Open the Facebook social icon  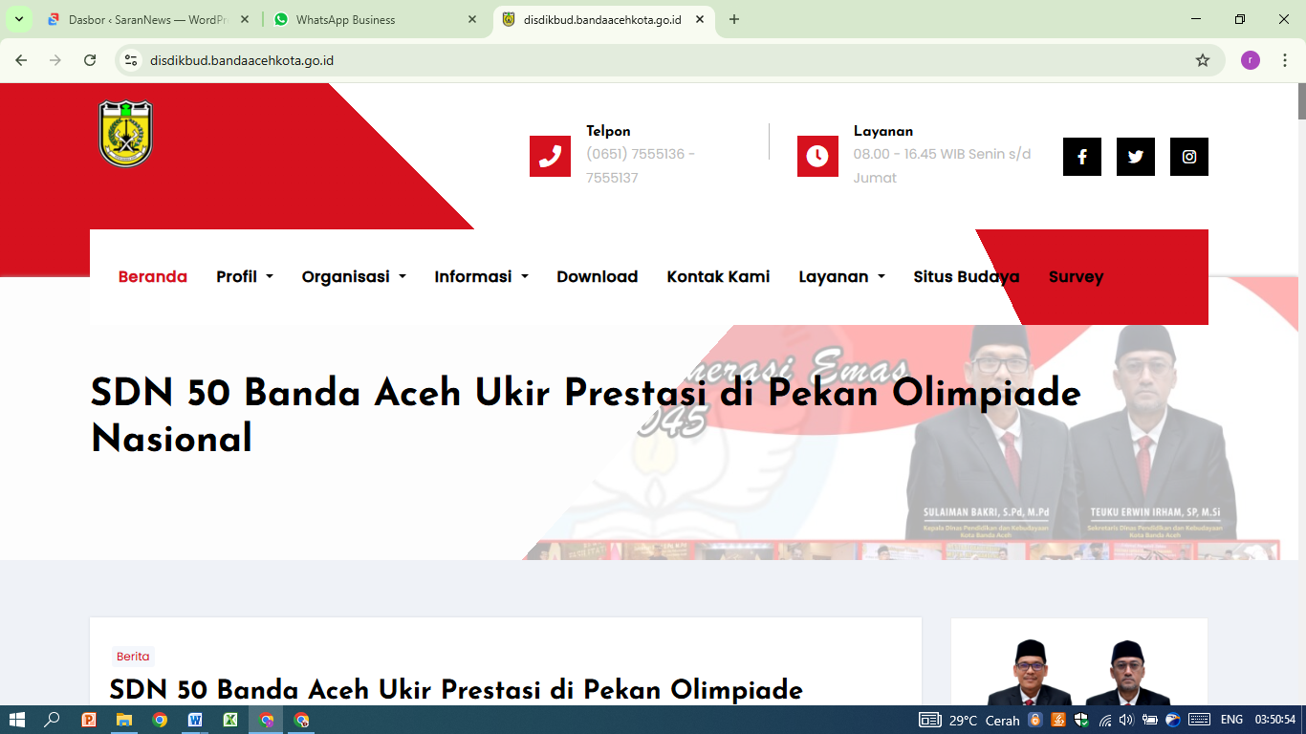click(1081, 157)
